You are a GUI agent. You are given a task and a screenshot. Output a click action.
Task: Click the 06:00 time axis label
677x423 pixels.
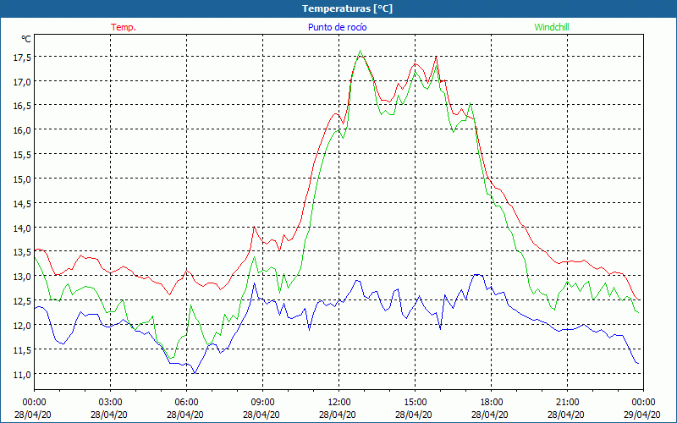pos(186,403)
